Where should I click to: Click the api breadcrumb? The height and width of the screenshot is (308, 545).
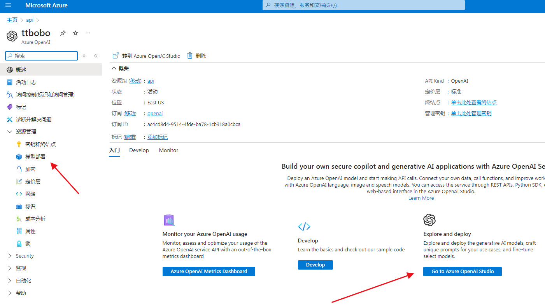pos(30,20)
